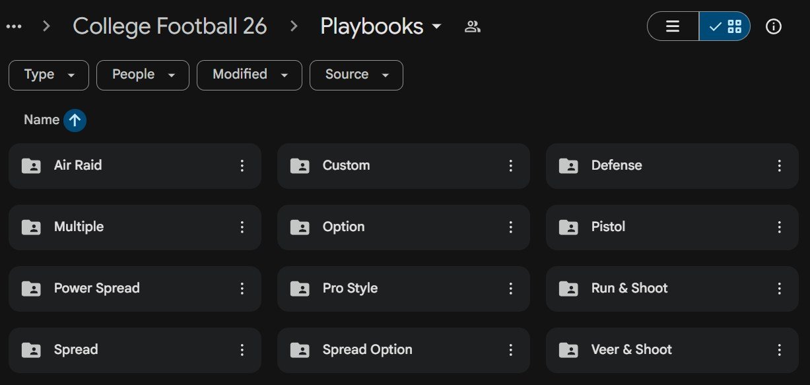Open the Multiple folder

[x=135, y=227]
